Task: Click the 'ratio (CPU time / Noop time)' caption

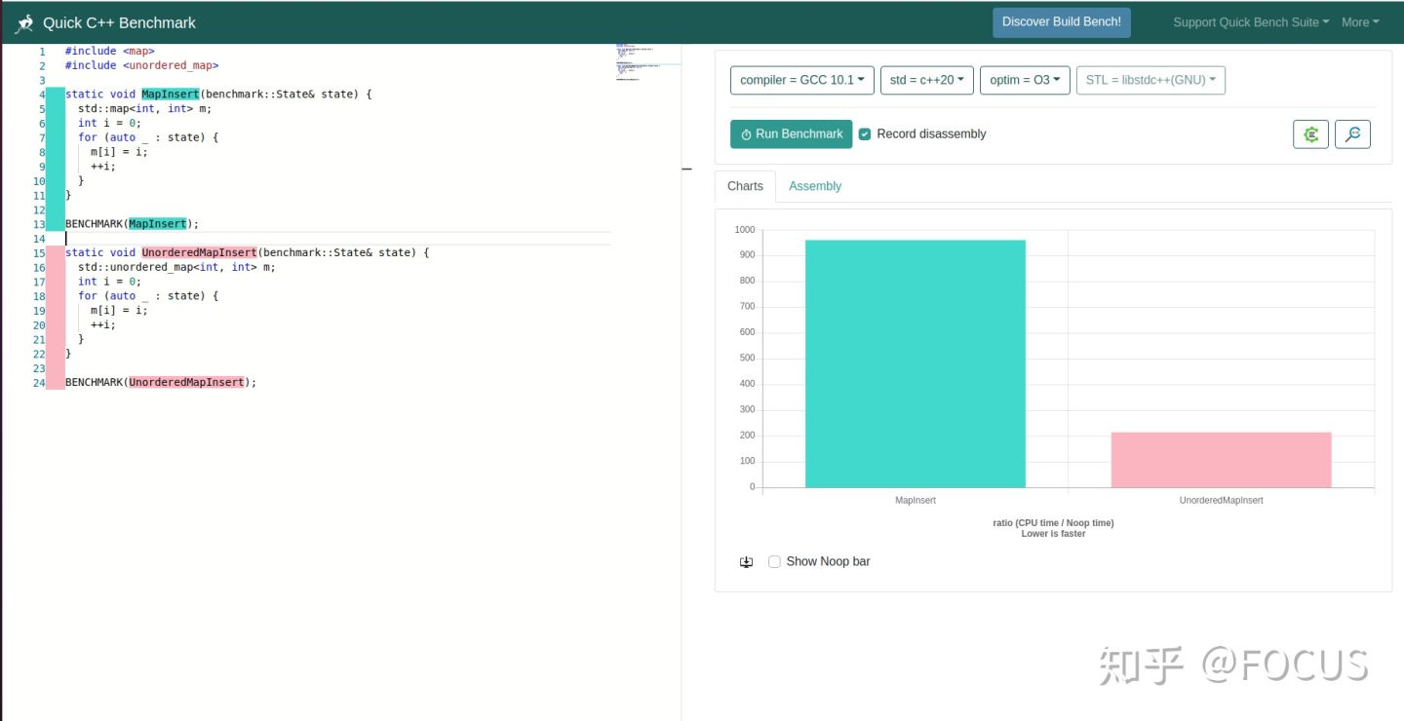Action: click(1053, 523)
